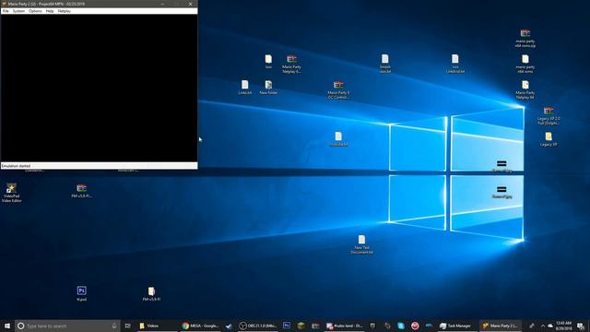Select the Mario Party Netplay archive desktop icon
This screenshot has height=332, width=590.
click(291, 64)
